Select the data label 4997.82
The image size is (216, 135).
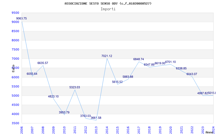[202, 93]
